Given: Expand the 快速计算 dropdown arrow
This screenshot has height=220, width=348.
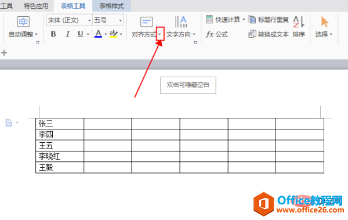Looking at the screenshot, I should click(x=244, y=20).
